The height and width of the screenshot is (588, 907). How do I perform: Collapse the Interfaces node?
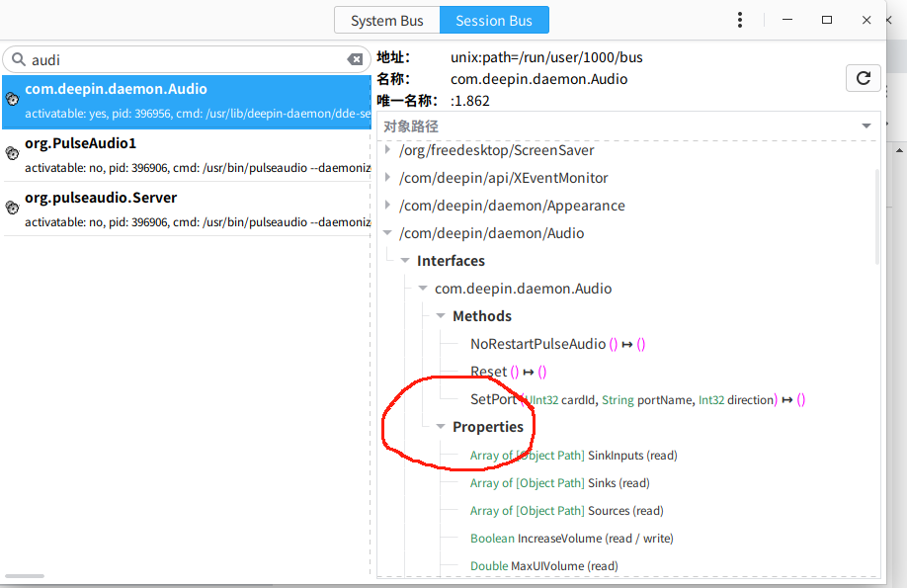(x=405, y=261)
